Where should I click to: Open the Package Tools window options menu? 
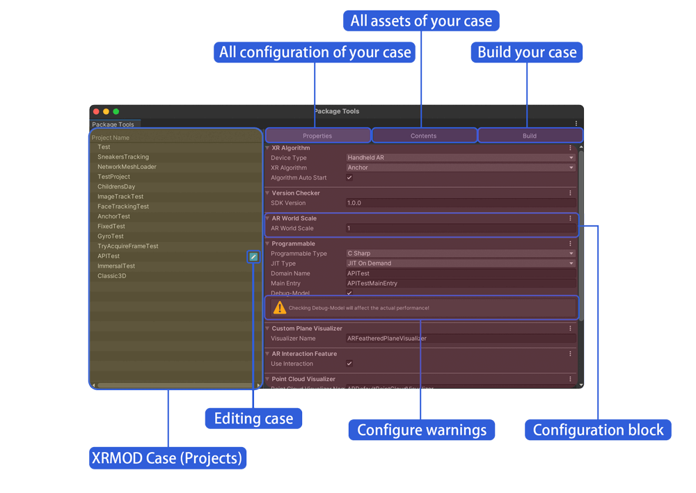click(x=576, y=124)
